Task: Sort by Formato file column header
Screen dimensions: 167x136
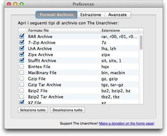Action: pos(64,30)
